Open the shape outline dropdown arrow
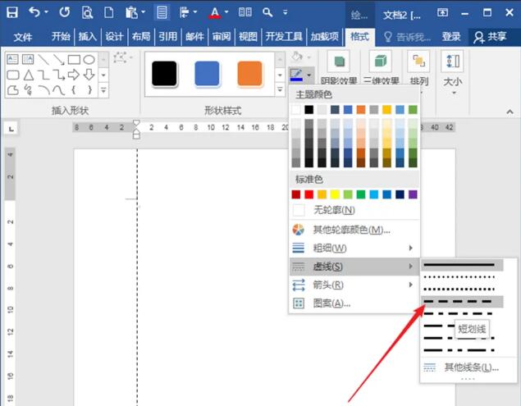Screen dimensions: 521x406 [309, 75]
